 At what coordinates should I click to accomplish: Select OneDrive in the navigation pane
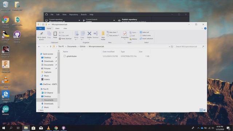click(x=48, y=84)
